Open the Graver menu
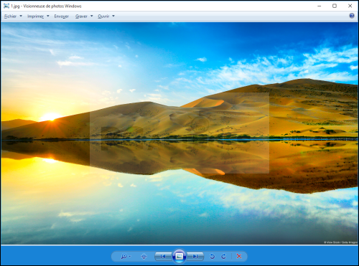359x266 pixels. [81, 16]
